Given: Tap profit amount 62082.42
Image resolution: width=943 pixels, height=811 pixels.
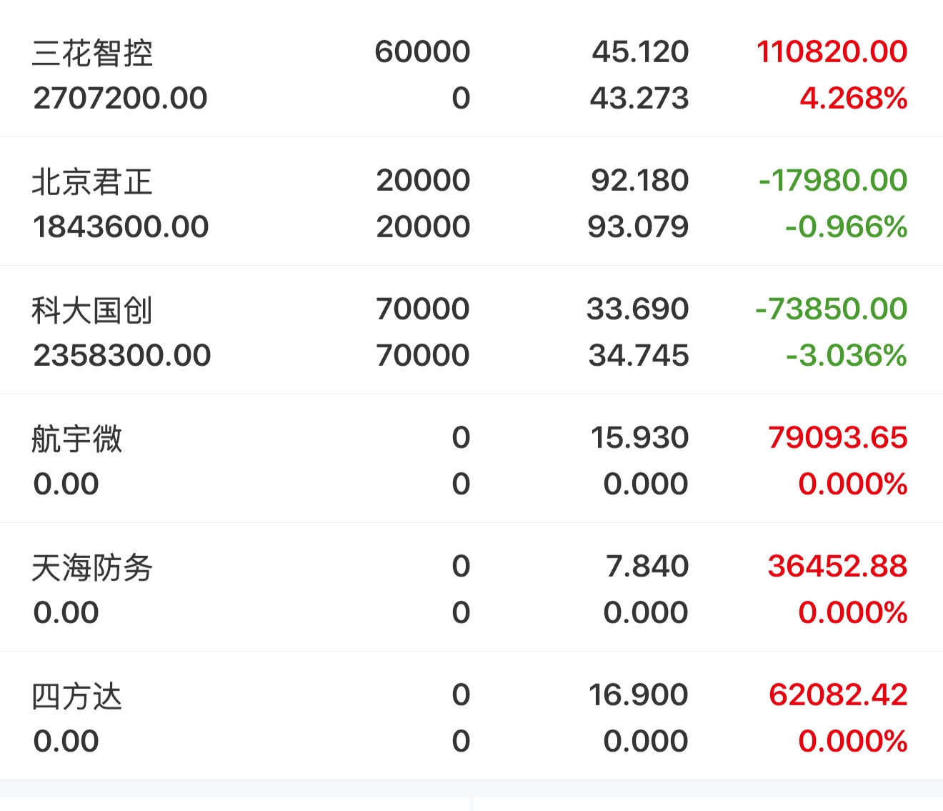Looking at the screenshot, I should [x=838, y=695].
